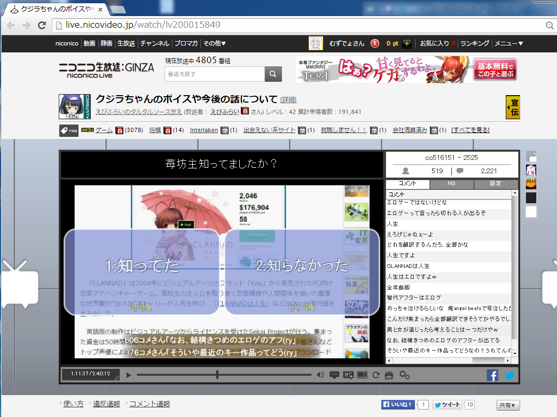
Task: Reload the page with the refresh icon
Action: (42, 25)
